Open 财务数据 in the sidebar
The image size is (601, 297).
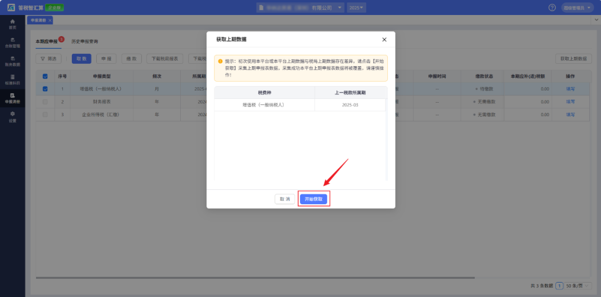coord(13,61)
